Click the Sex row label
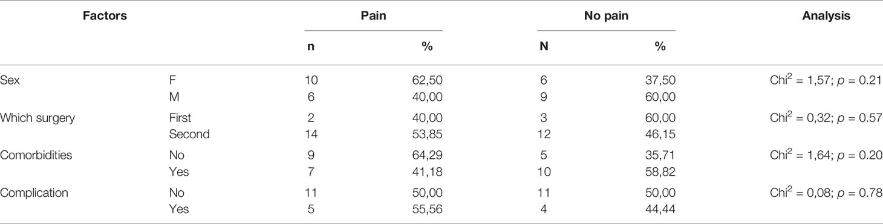883x224 pixels. click(10, 80)
